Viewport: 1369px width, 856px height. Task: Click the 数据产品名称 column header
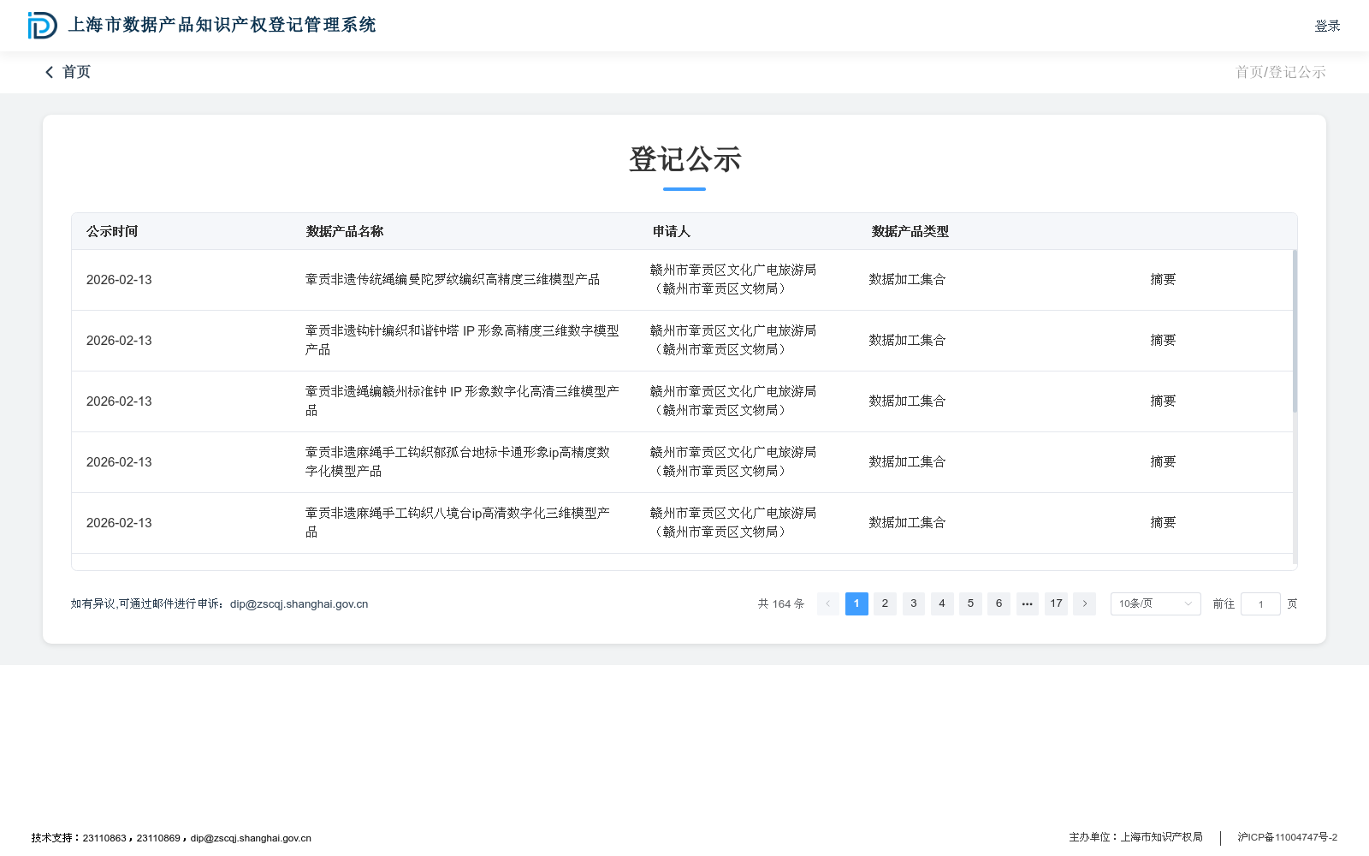(345, 232)
